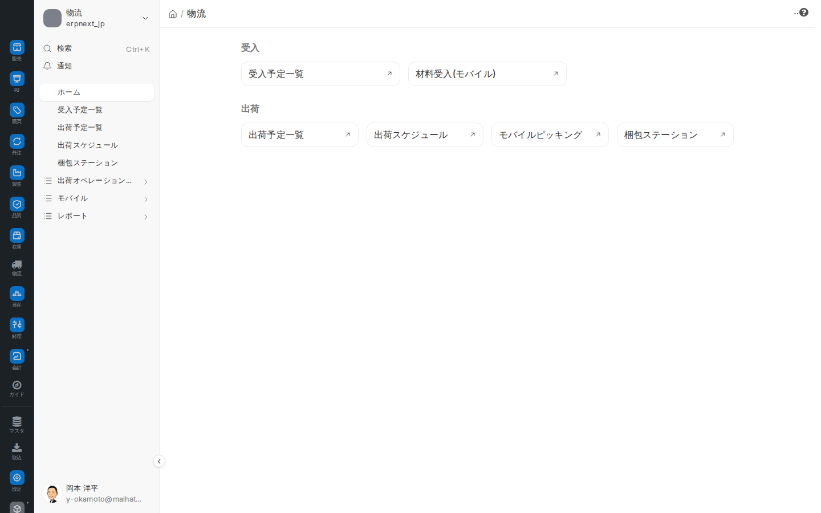Expand submenu arrow beside 会計 icon
The width and height of the screenshot is (821, 513).
27,350
